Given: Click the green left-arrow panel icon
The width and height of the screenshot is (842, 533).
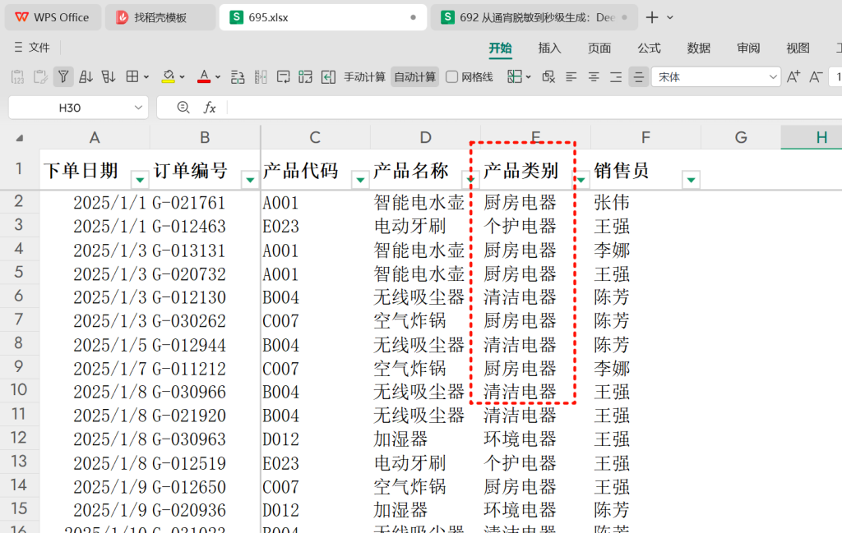Looking at the screenshot, I should (328, 77).
